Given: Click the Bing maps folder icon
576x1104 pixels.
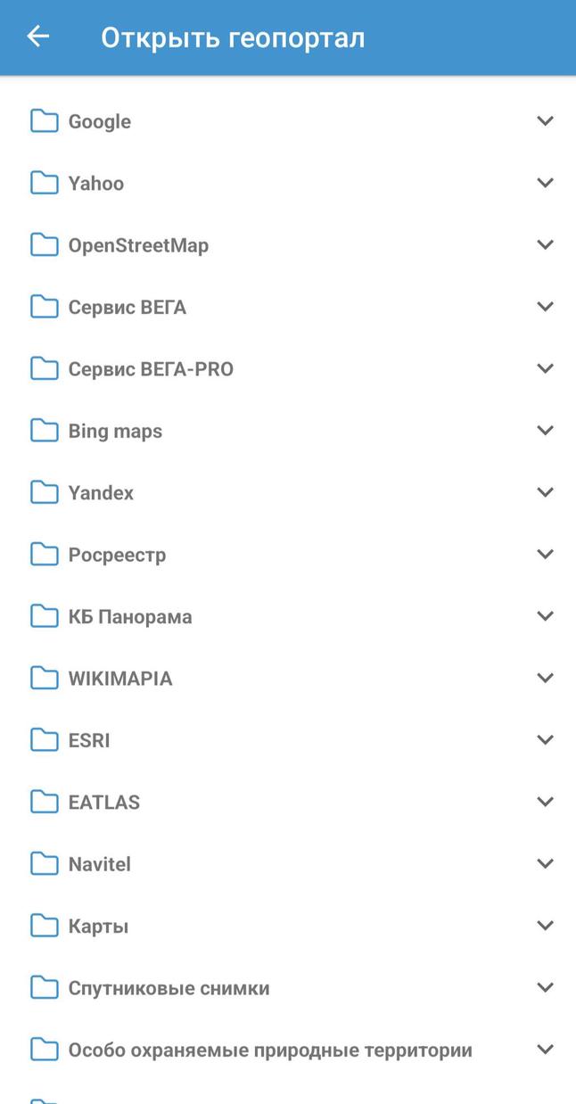Looking at the screenshot, I should point(44,430).
